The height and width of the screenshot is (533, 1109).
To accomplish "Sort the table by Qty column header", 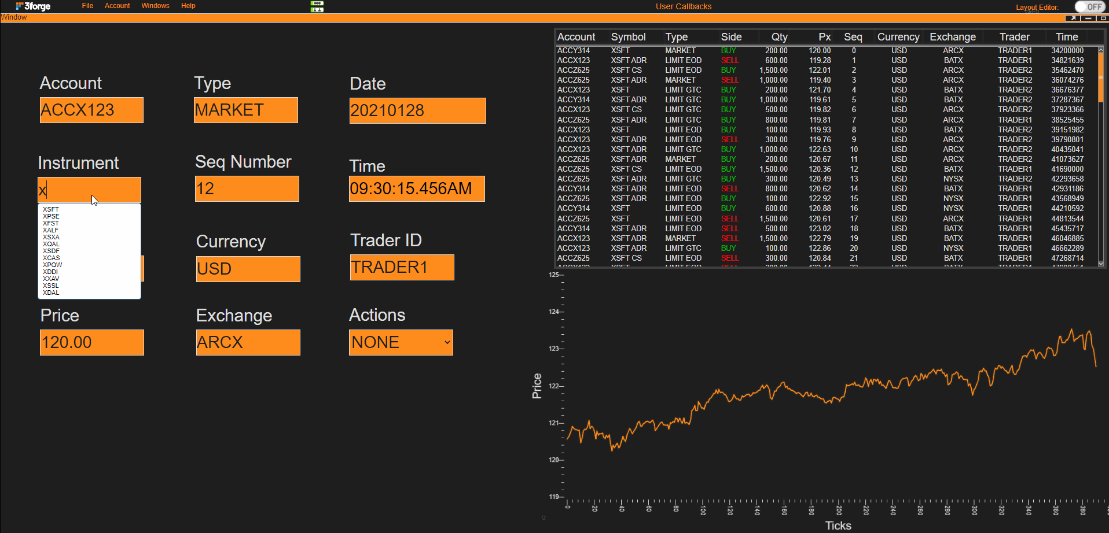I will coord(779,37).
